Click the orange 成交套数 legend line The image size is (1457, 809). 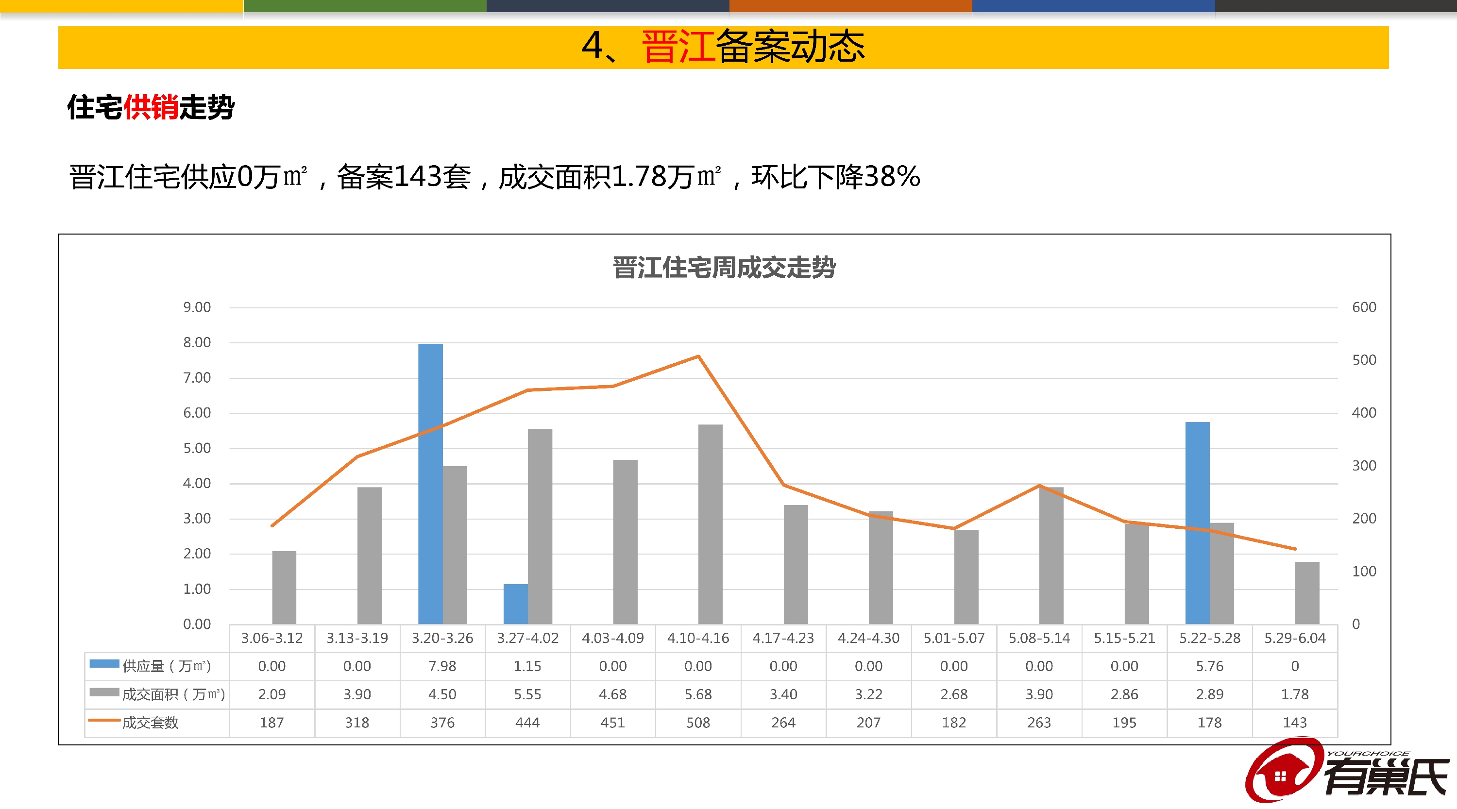click(x=104, y=720)
